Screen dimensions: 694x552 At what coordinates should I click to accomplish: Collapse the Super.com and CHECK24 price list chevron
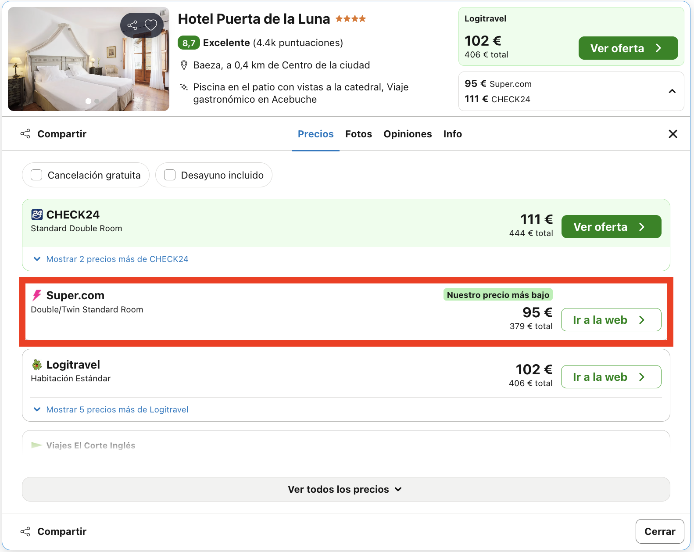[672, 91]
